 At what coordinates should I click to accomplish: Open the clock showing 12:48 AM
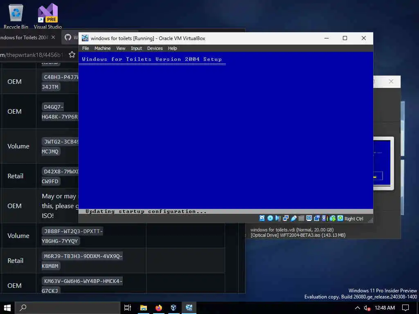[x=385, y=308]
